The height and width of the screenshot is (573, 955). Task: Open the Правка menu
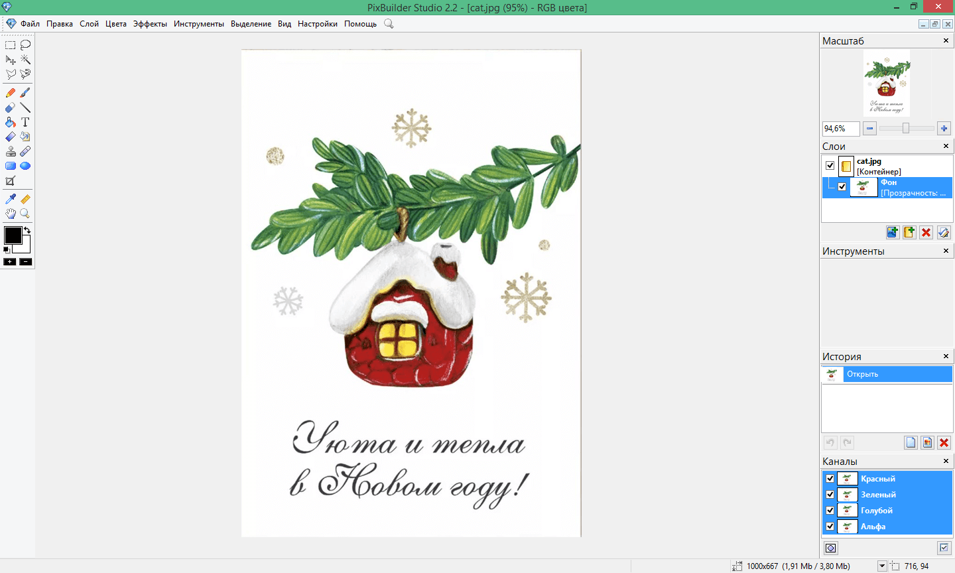60,24
